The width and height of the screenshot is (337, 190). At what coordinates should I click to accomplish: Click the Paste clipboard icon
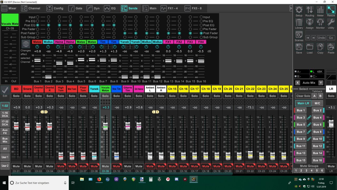point(331,47)
